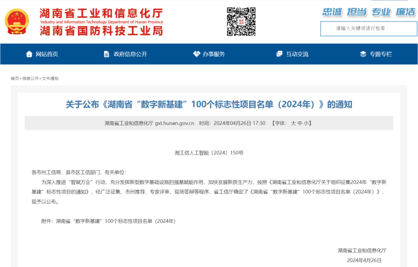The width and height of the screenshot is (418, 267).
Task: Open breadcrumb link 首页
Action: point(15,78)
